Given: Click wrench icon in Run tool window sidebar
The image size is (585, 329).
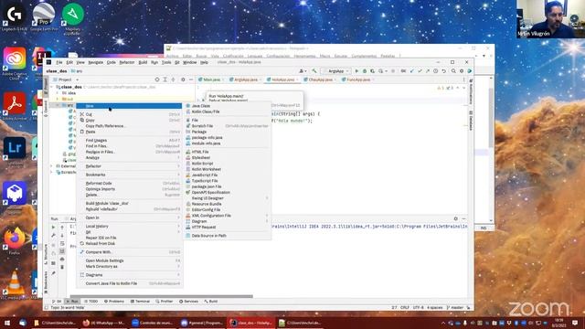Looking at the screenshot, I should point(53,236).
